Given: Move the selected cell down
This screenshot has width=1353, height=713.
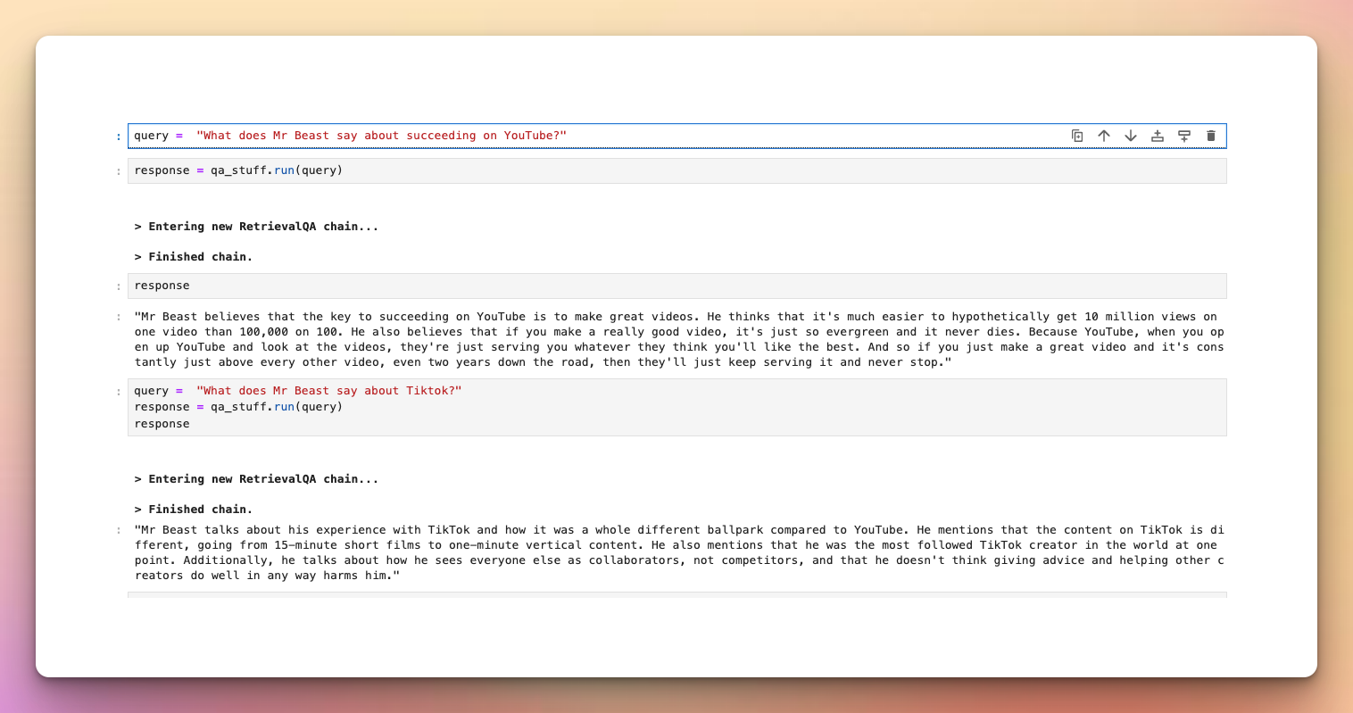Looking at the screenshot, I should (x=1131, y=136).
